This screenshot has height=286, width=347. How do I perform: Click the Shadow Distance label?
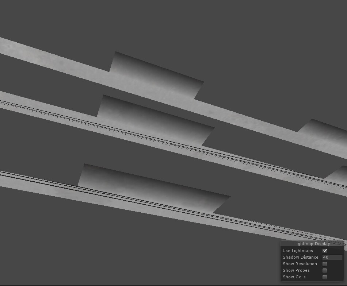click(300, 257)
